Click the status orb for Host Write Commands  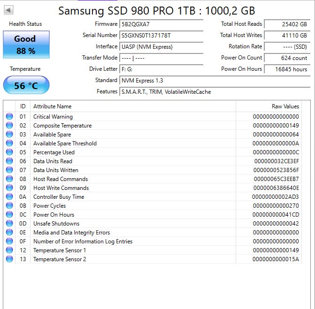click(9, 188)
